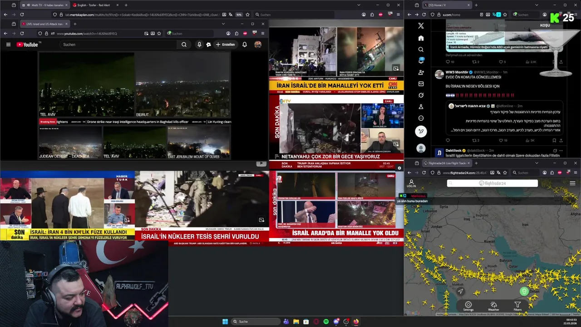
Task: Click YouTube voice search microphone
Action: (199, 45)
